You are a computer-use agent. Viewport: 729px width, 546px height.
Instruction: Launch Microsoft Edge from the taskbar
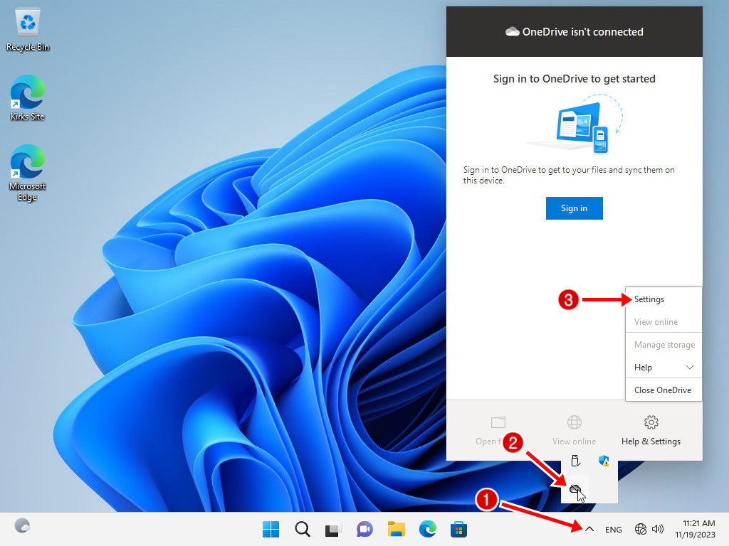coord(427,529)
